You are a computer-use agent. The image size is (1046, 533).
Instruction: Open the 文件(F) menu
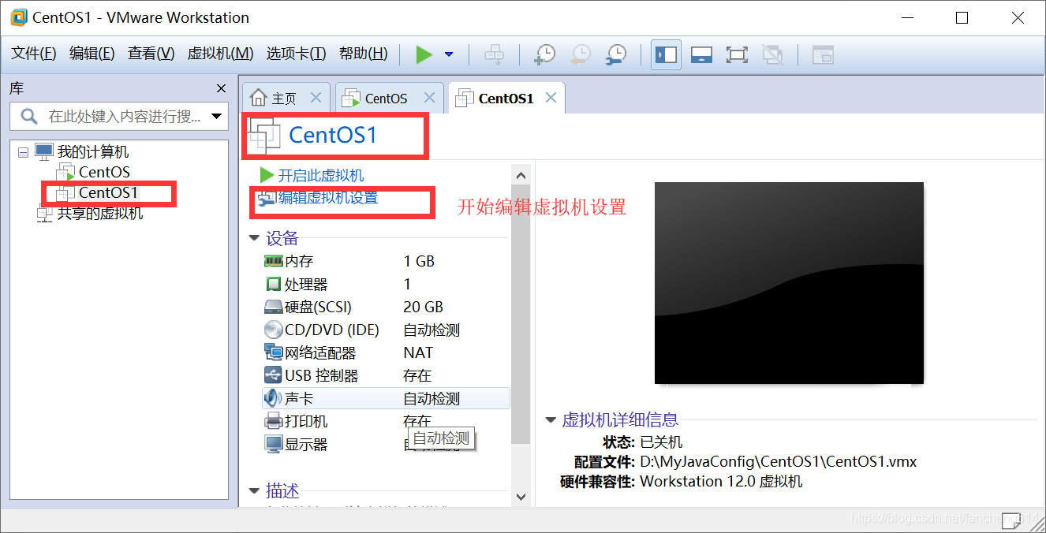tap(34, 54)
